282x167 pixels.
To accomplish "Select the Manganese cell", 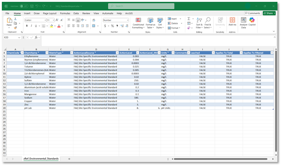I will click(x=36, y=94).
